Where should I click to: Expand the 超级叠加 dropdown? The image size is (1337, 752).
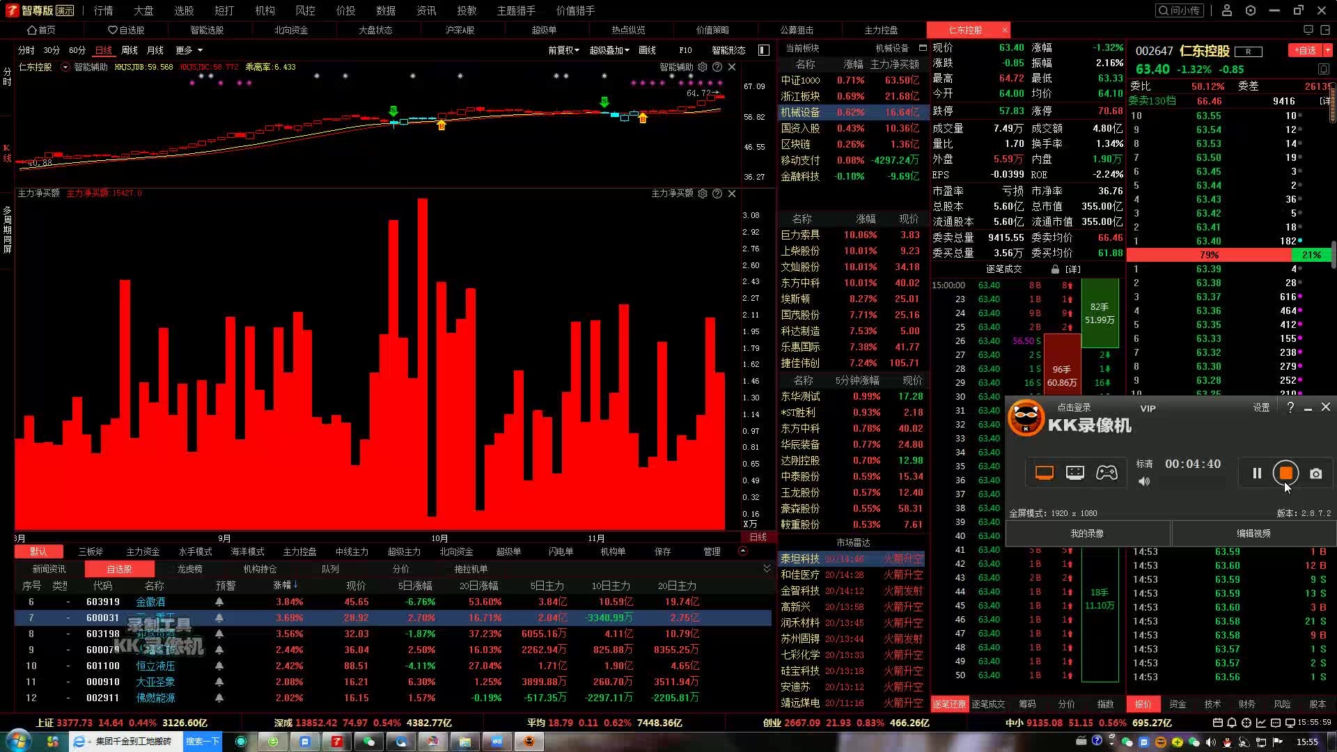click(609, 50)
